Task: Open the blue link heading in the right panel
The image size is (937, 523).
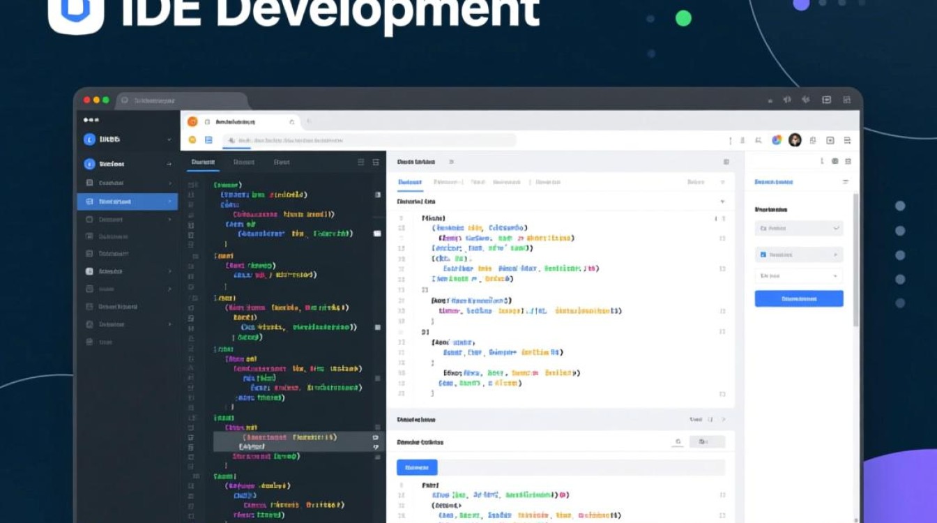Action: click(774, 182)
